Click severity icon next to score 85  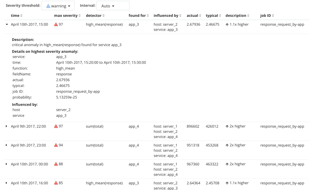click(x=56, y=183)
